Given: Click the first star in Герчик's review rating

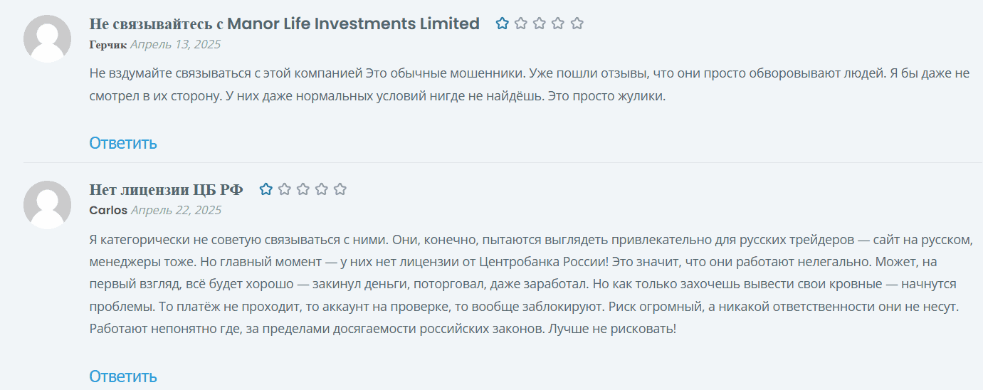Looking at the screenshot, I should [x=503, y=23].
